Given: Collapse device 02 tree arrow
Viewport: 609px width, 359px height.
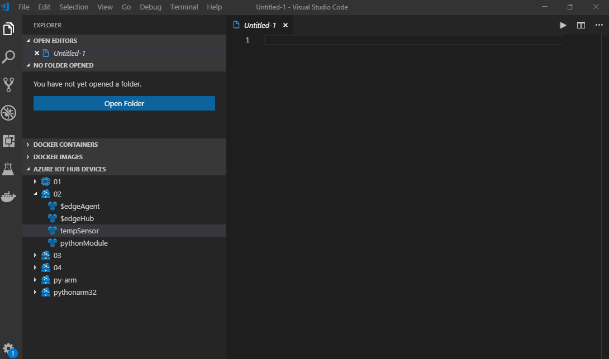Looking at the screenshot, I should click(x=35, y=194).
